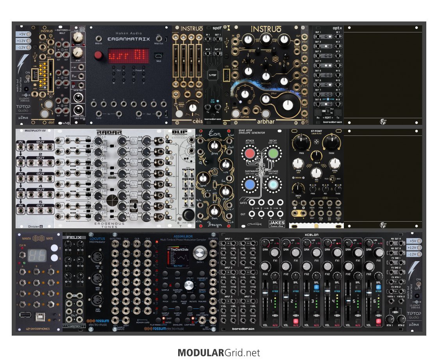Click the cyan Release knob on Quad ADSR
Screen dimensions: 438x361
click(x=273, y=185)
